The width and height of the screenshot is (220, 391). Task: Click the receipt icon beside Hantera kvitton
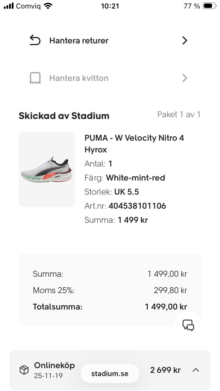(x=35, y=78)
